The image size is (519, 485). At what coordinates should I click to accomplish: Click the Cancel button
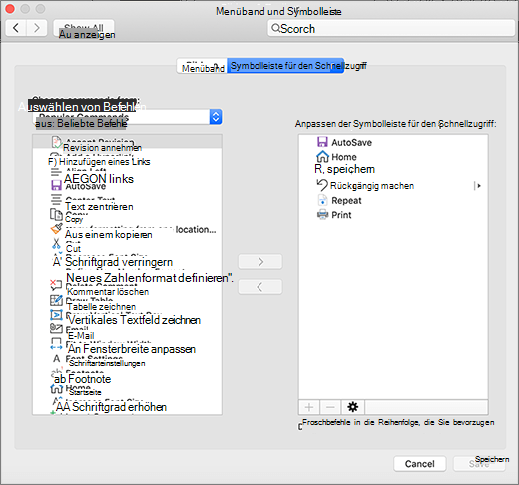point(420,464)
